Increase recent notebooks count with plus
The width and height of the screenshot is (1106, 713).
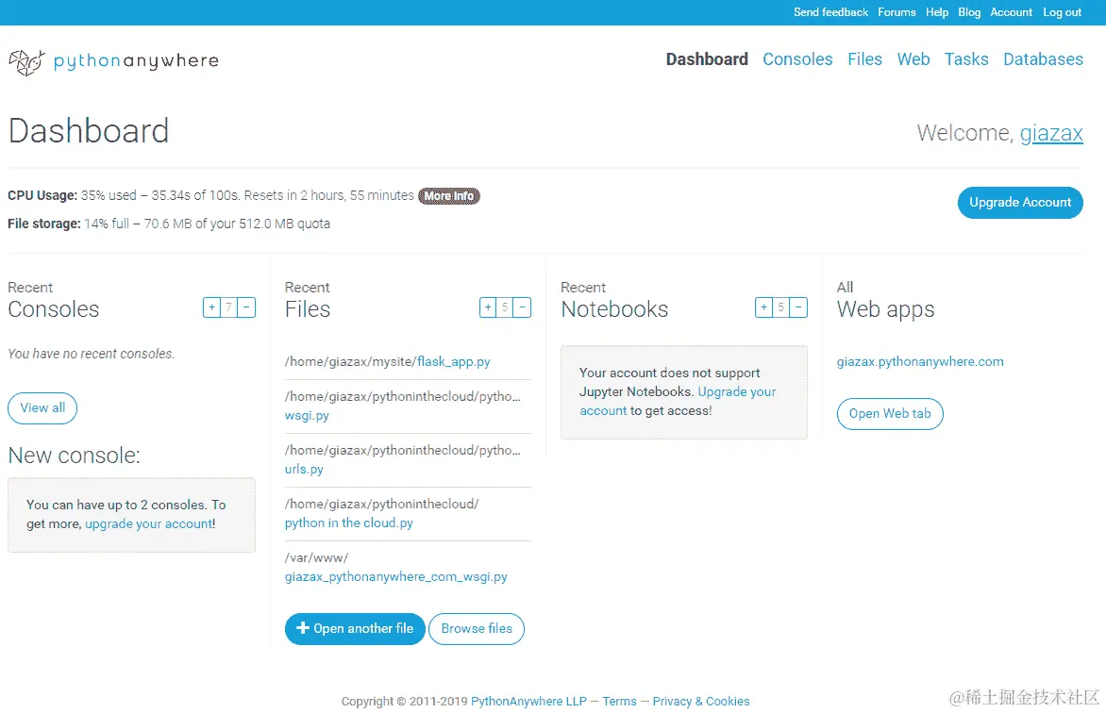click(763, 307)
